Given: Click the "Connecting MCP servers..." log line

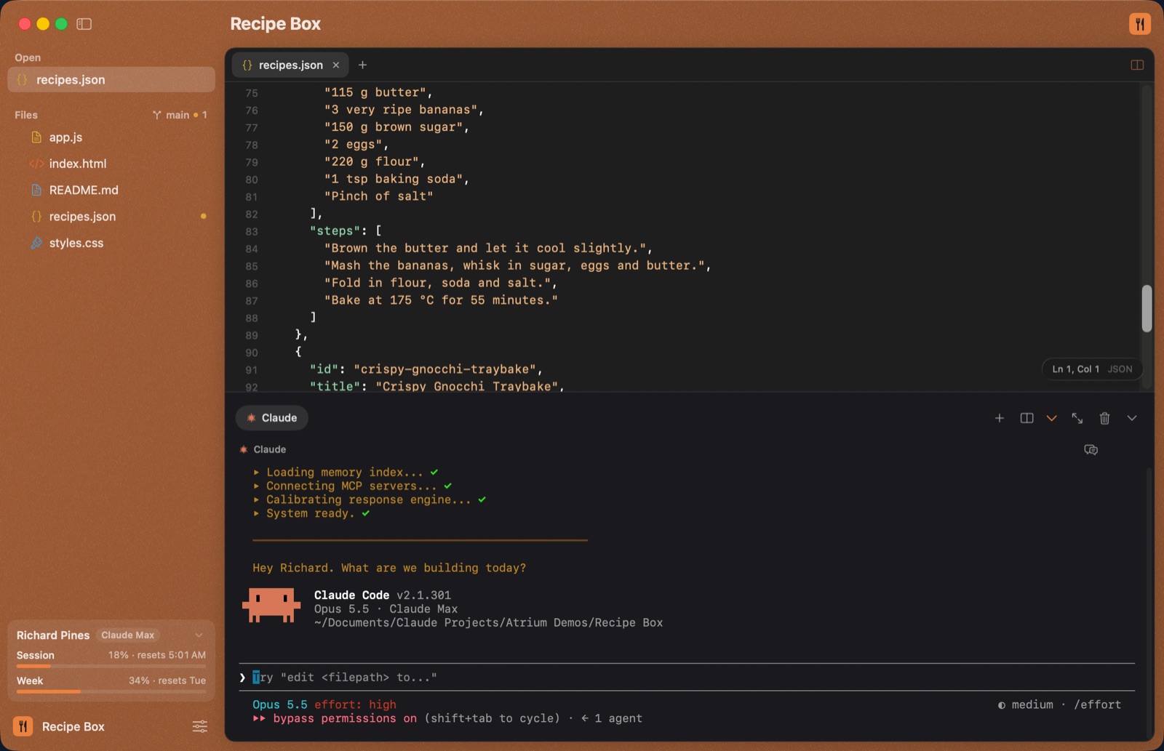Looking at the screenshot, I should 351,486.
